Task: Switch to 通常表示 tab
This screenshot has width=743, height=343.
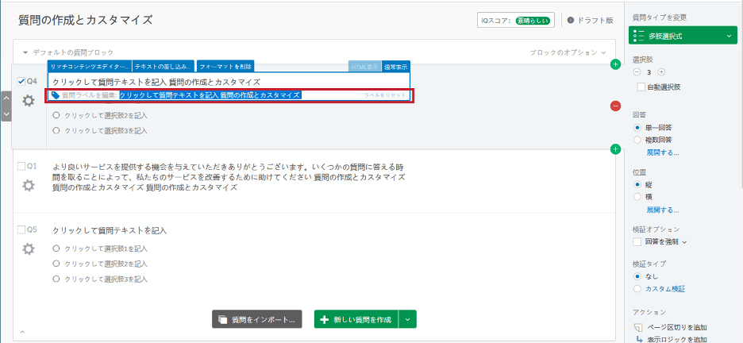Action: [x=395, y=67]
